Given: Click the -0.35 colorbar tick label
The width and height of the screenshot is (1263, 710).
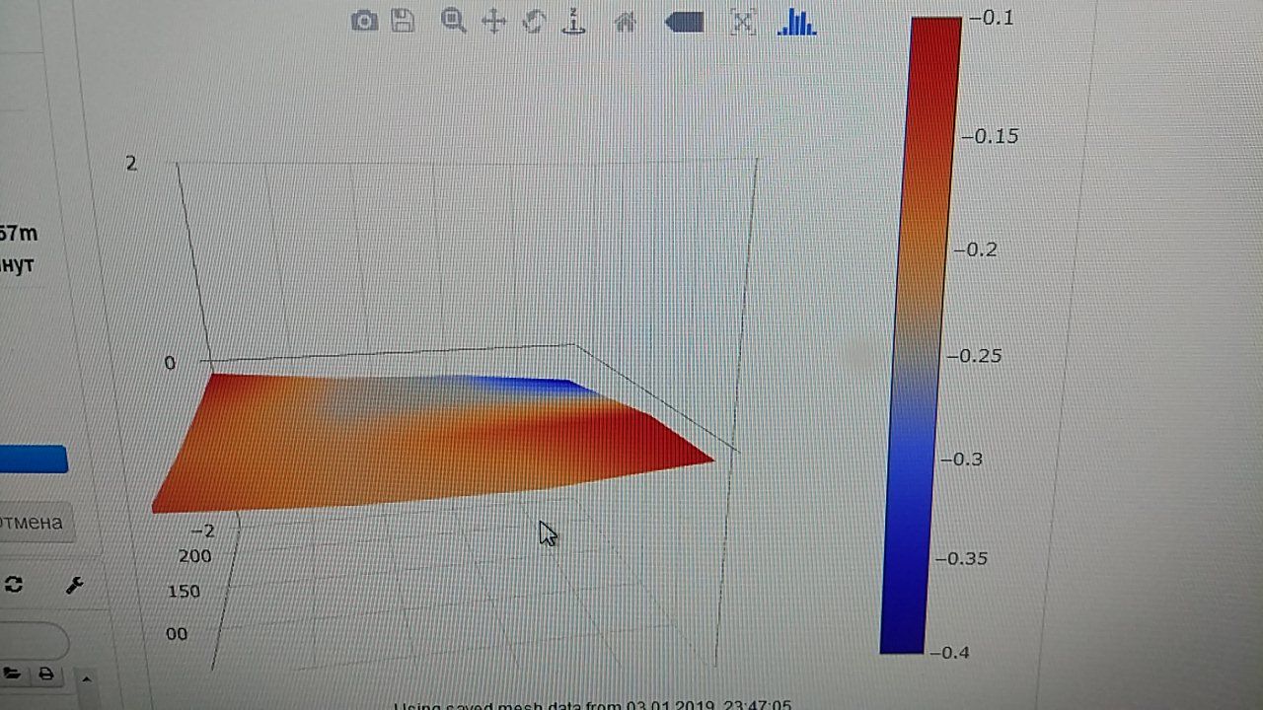Looking at the screenshot, I should tap(960, 559).
